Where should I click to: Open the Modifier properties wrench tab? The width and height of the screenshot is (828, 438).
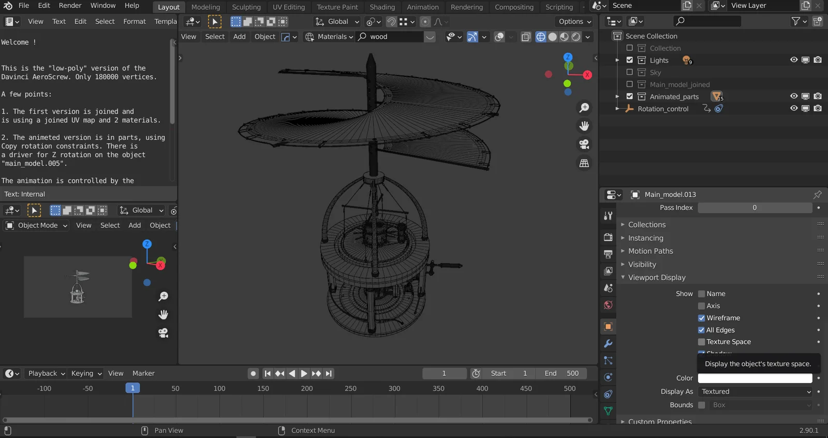(x=608, y=343)
